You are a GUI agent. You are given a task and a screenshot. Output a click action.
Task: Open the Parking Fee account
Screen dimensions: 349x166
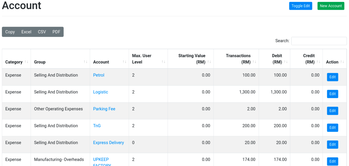(104, 109)
